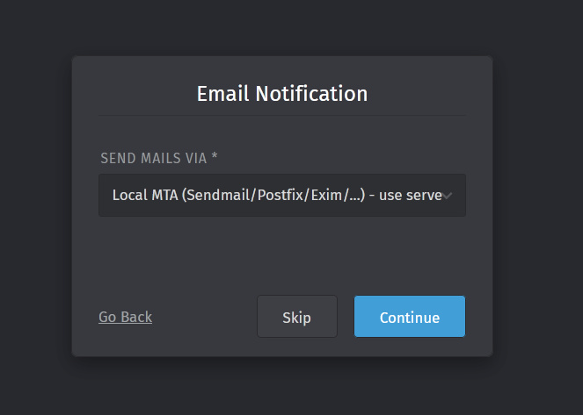Click the required asterisk beside SEND MAILS VIA

click(215, 157)
